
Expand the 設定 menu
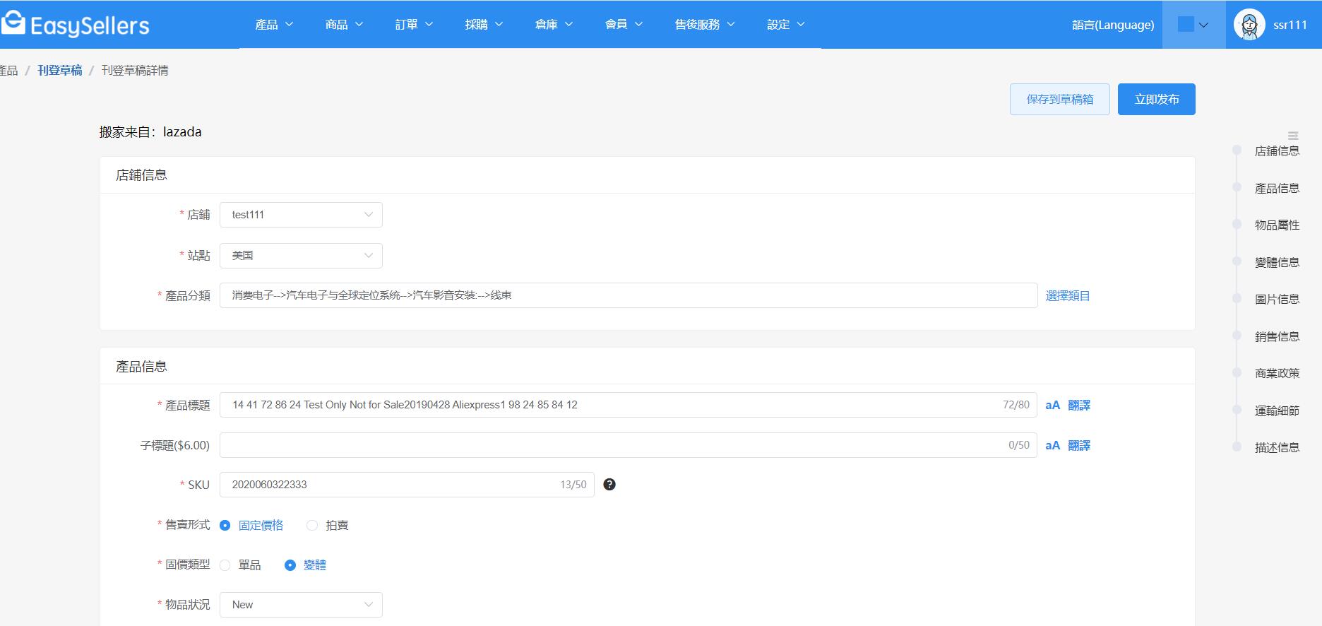coord(786,25)
